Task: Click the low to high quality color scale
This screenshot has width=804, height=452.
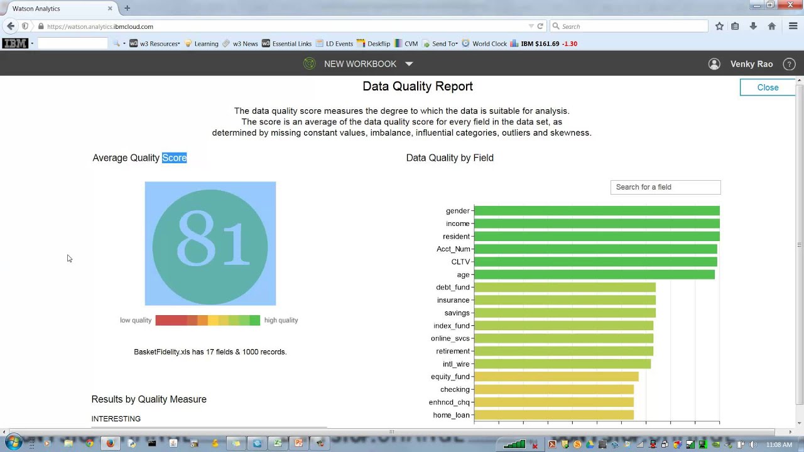Action: 207,320
